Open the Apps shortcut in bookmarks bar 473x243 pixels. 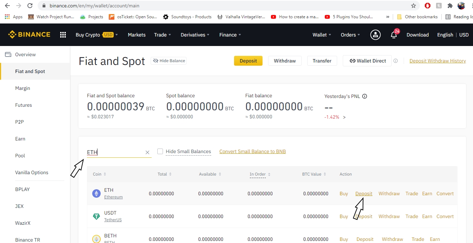tap(14, 17)
